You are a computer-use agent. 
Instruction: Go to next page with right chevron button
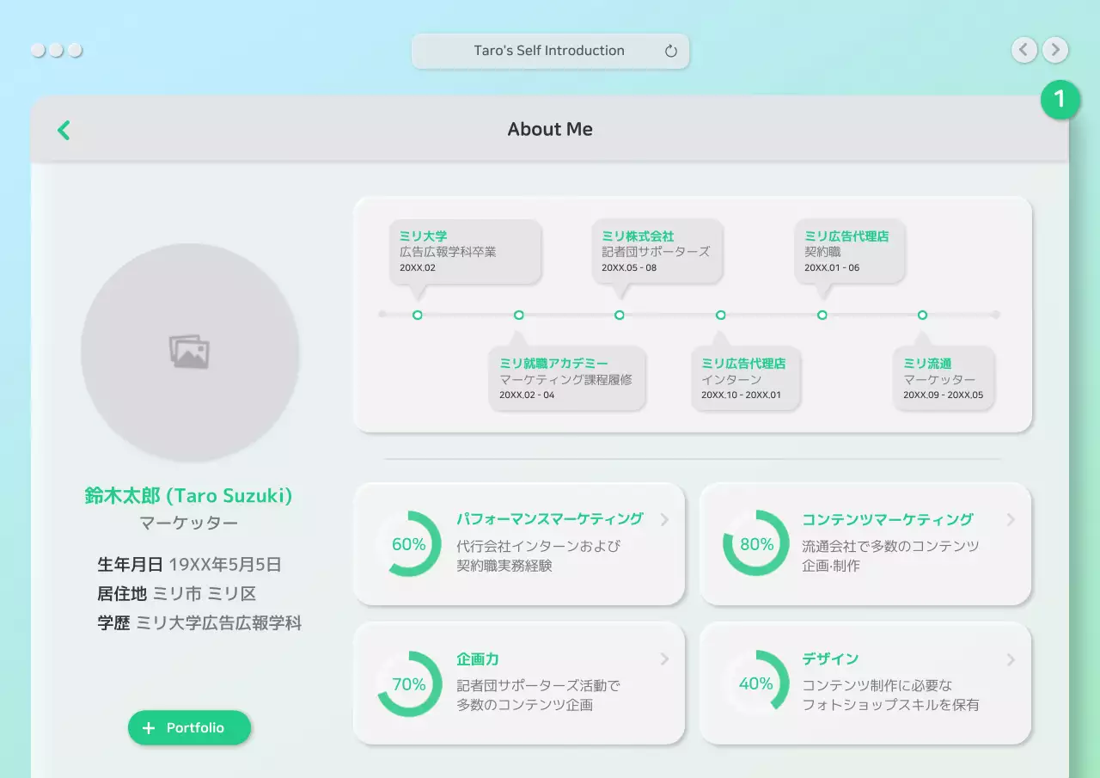pyautogui.click(x=1055, y=50)
